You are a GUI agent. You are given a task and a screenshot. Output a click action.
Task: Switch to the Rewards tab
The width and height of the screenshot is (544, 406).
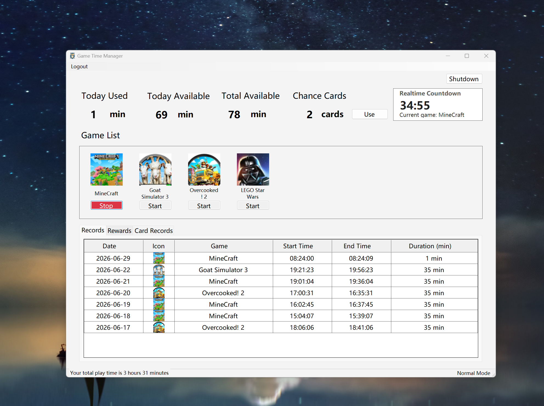click(119, 231)
